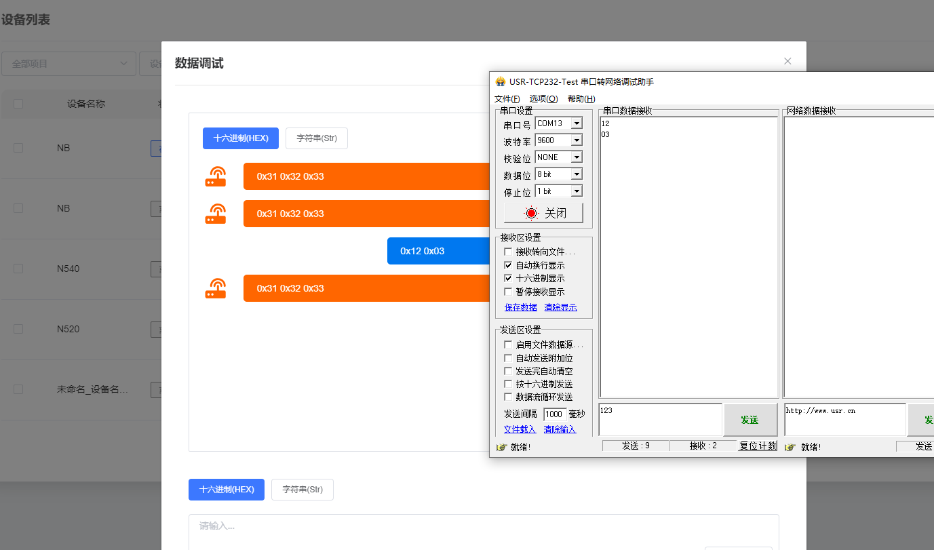This screenshot has width=934, height=550.
Task: Open the 校验位 NONE dropdown
Action: pos(577,157)
